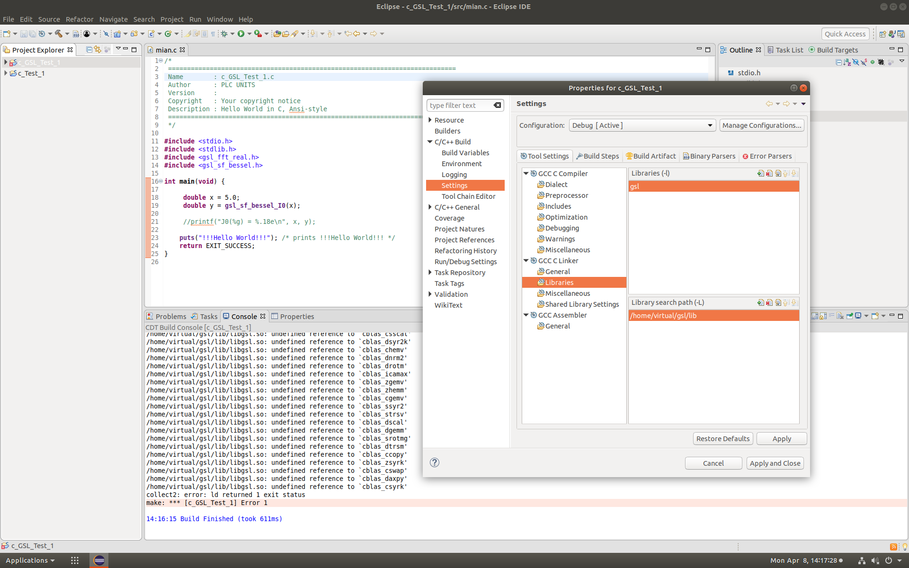Click the Manage Configurations button
The image size is (909, 568).
tap(762, 125)
